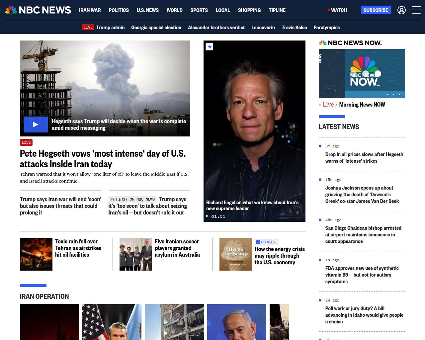Open the Politics menu item
The height and width of the screenshot is (340, 425).
click(119, 10)
